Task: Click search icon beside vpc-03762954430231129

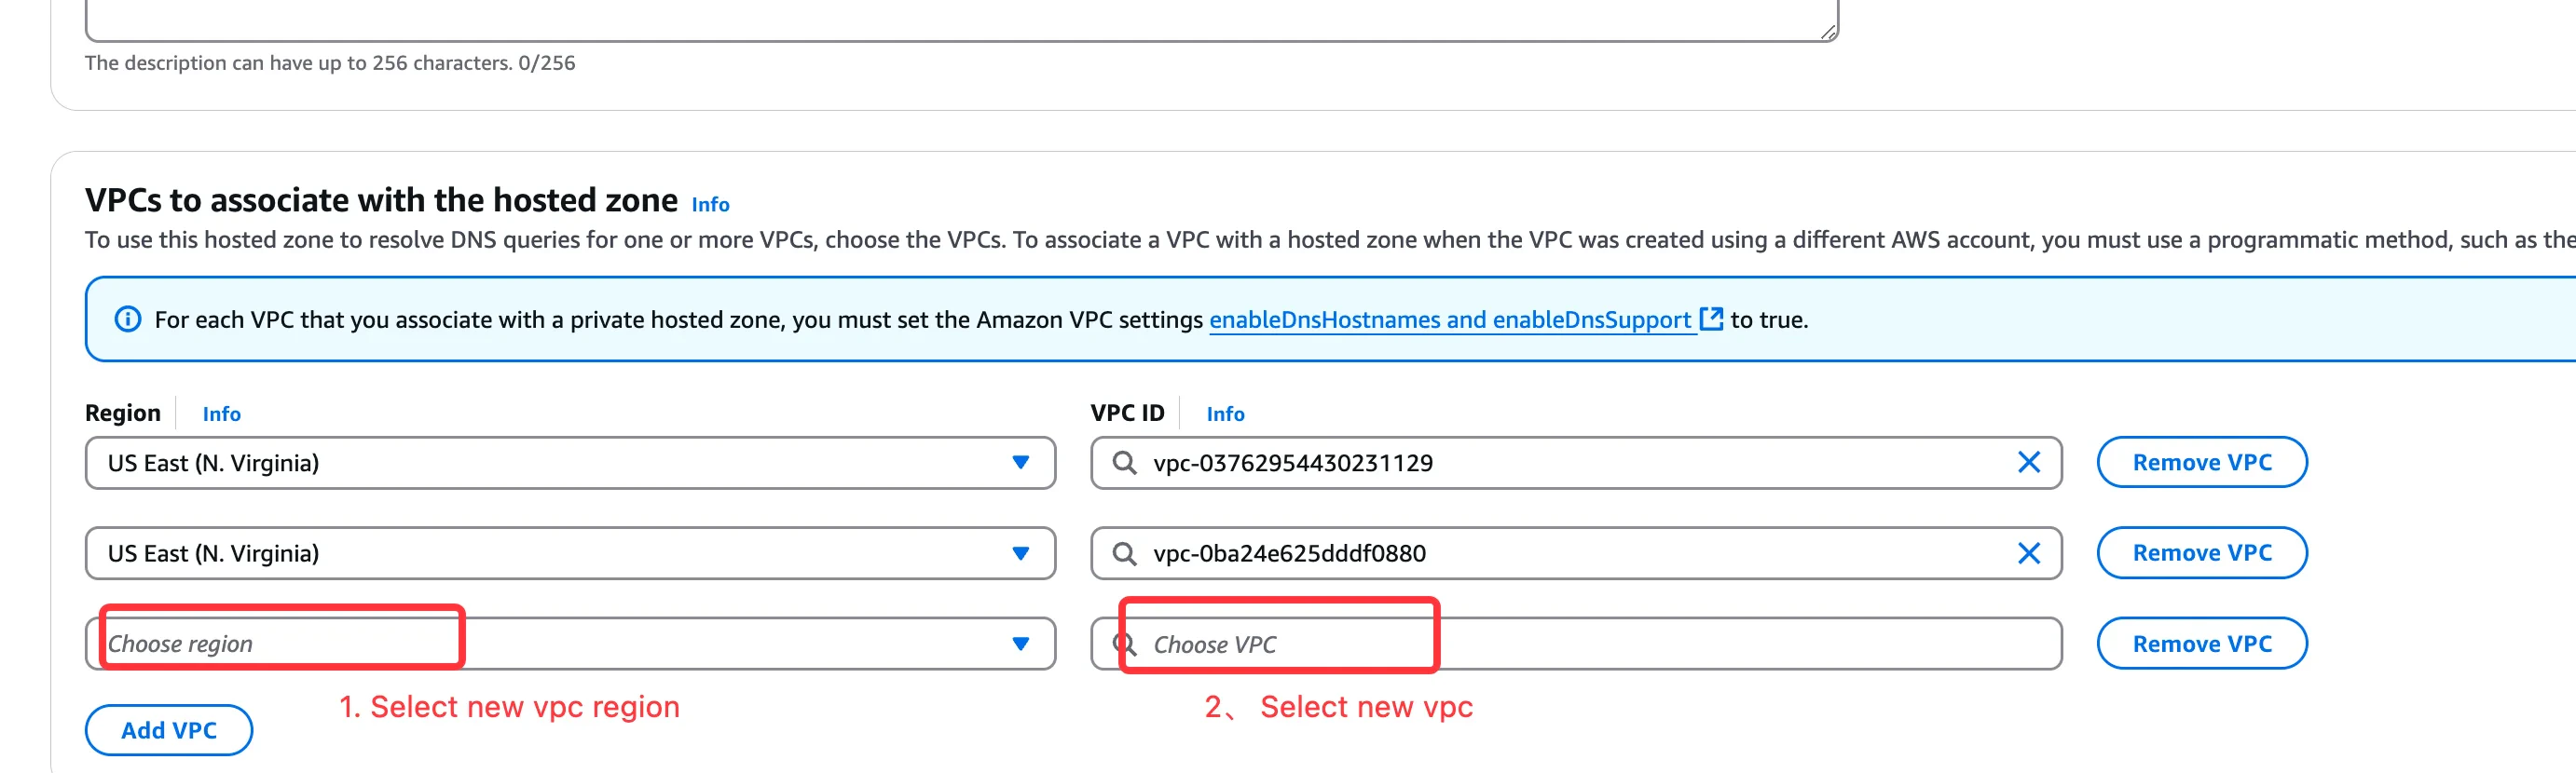Action: 1126,462
